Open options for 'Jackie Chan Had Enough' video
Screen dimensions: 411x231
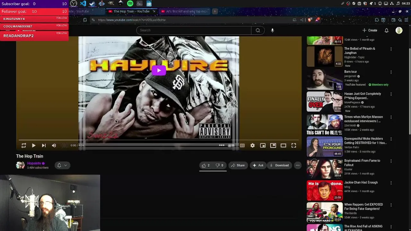[391, 183]
